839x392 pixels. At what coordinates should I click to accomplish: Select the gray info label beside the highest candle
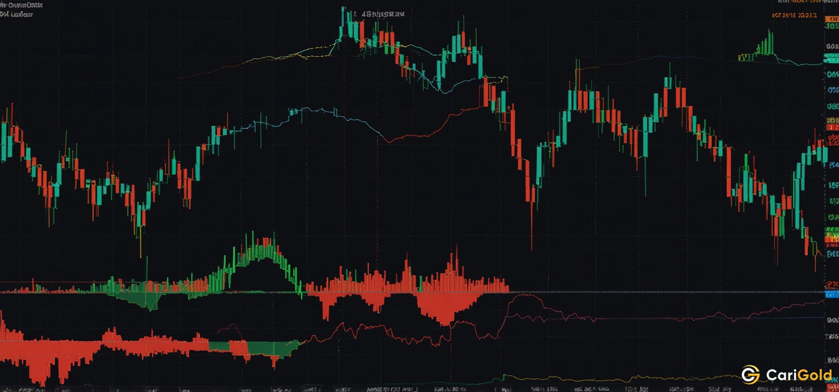(383, 15)
